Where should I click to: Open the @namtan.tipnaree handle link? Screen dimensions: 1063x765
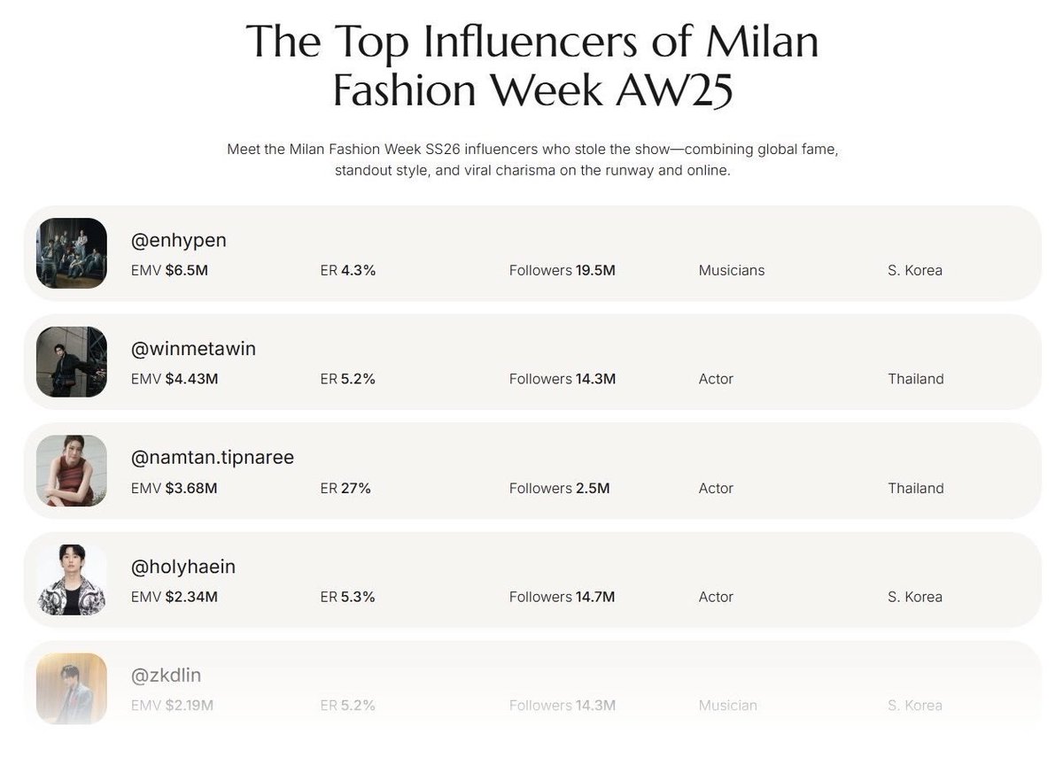[213, 459]
